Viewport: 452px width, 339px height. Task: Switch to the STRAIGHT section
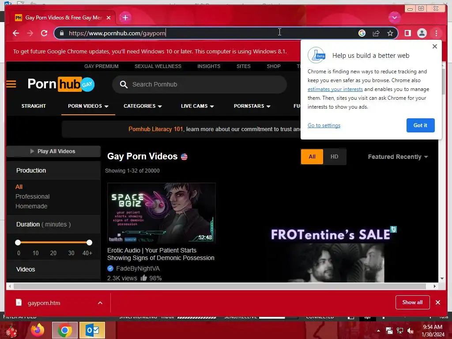34,106
